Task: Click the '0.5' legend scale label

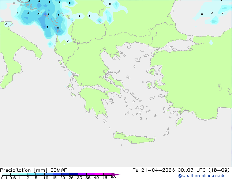Action: 13,178
